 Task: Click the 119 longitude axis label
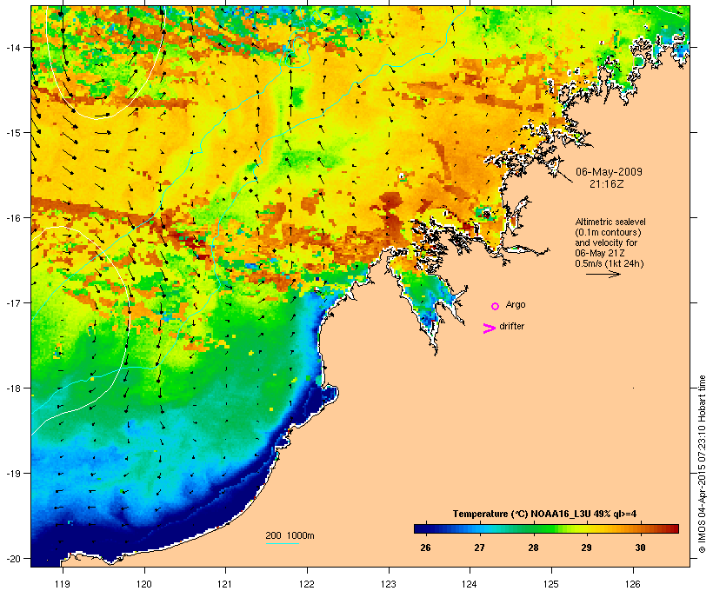[x=63, y=584]
